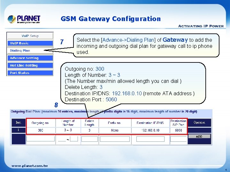This screenshot has height=172, width=230.
Task: Click the empty Outgoing no input field
Action: click(x=41, y=139)
